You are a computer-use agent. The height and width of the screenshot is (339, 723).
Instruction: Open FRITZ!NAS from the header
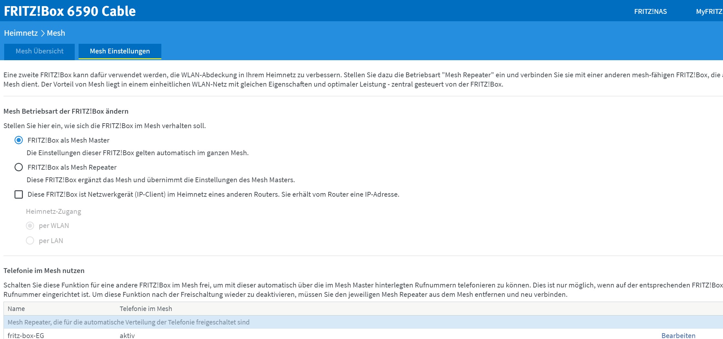click(x=651, y=12)
